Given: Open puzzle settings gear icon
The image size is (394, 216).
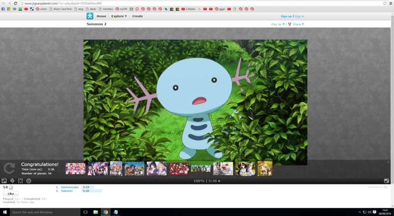Looking at the screenshot, I should (29, 181).
